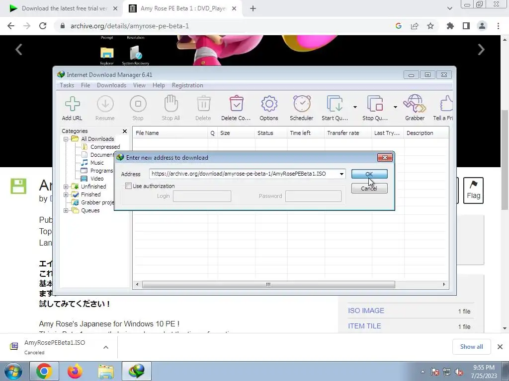
Task: Open Stop Queue dropdown arrow
Action: pos(395,107)
